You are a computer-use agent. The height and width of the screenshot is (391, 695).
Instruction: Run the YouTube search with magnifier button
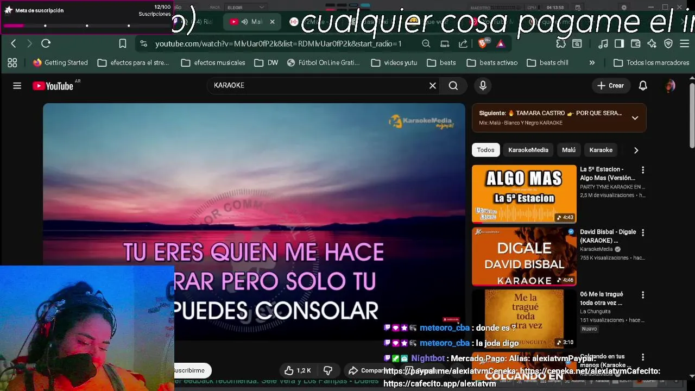(x=453, y=85)
